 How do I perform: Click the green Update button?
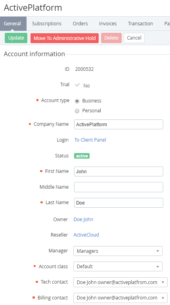[x=16, y=38]
